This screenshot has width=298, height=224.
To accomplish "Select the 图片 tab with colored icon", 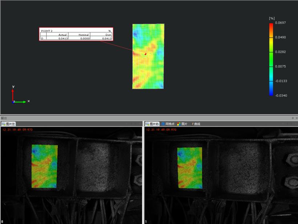I will tap(184, 124).
